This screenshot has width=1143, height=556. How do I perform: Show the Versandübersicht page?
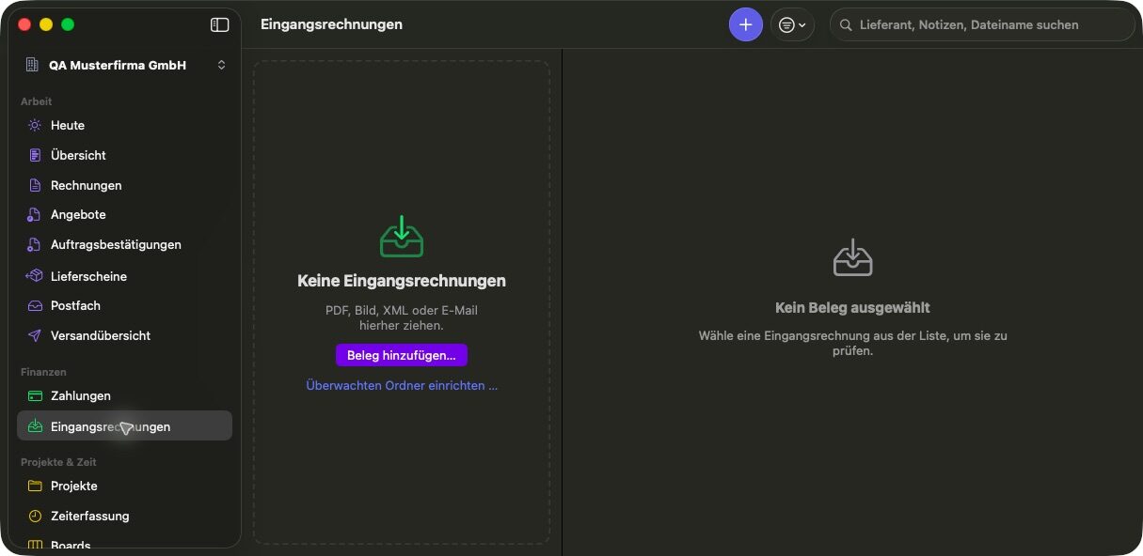click(124, 335)
